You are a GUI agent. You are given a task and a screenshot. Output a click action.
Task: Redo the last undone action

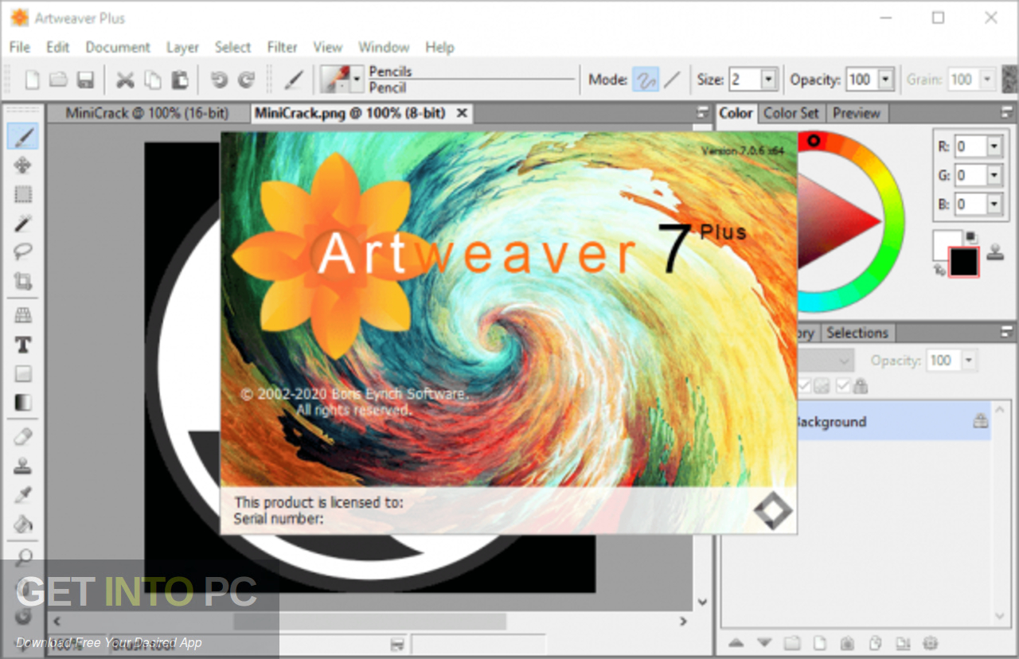click(x=246, y=80)
